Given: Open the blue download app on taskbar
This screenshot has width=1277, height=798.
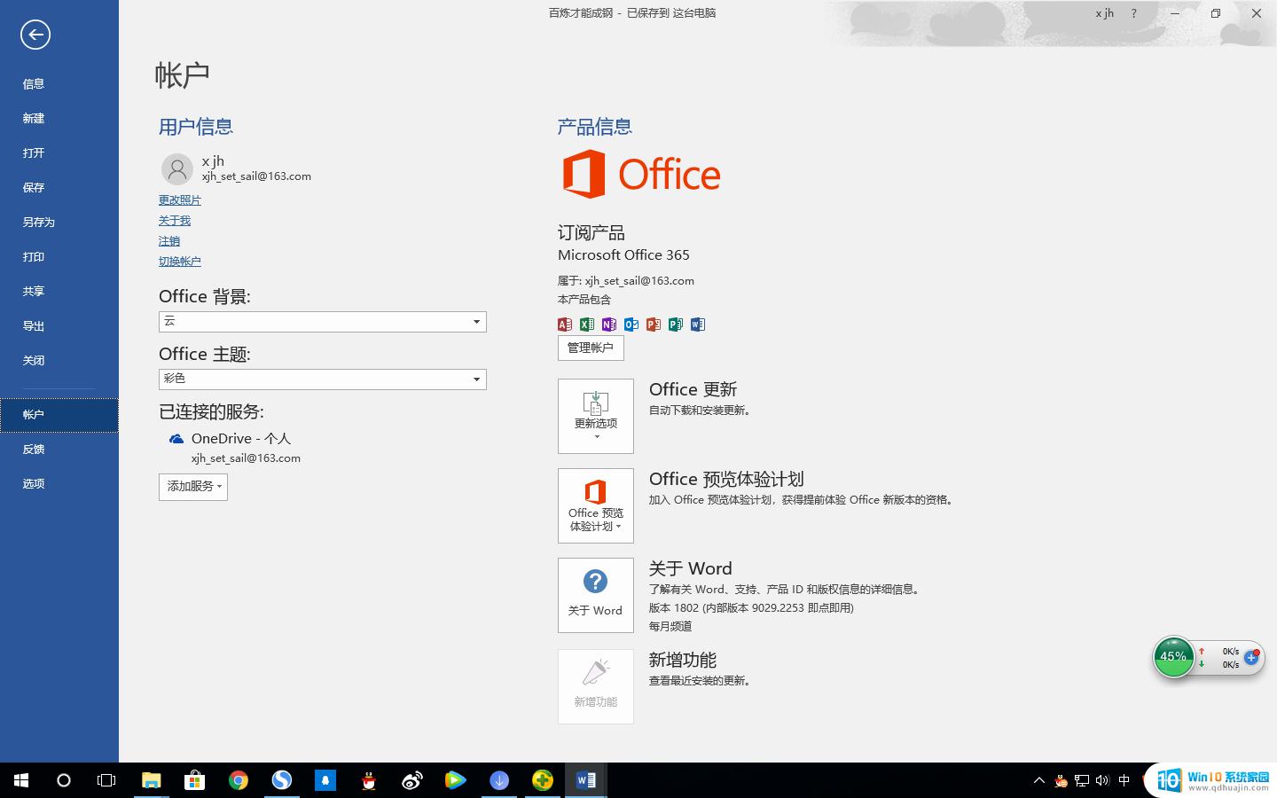Looking at the screenshot, I should point(499,780).
